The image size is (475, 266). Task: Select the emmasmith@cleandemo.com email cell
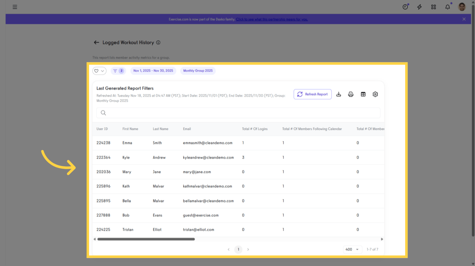point(208,143)
